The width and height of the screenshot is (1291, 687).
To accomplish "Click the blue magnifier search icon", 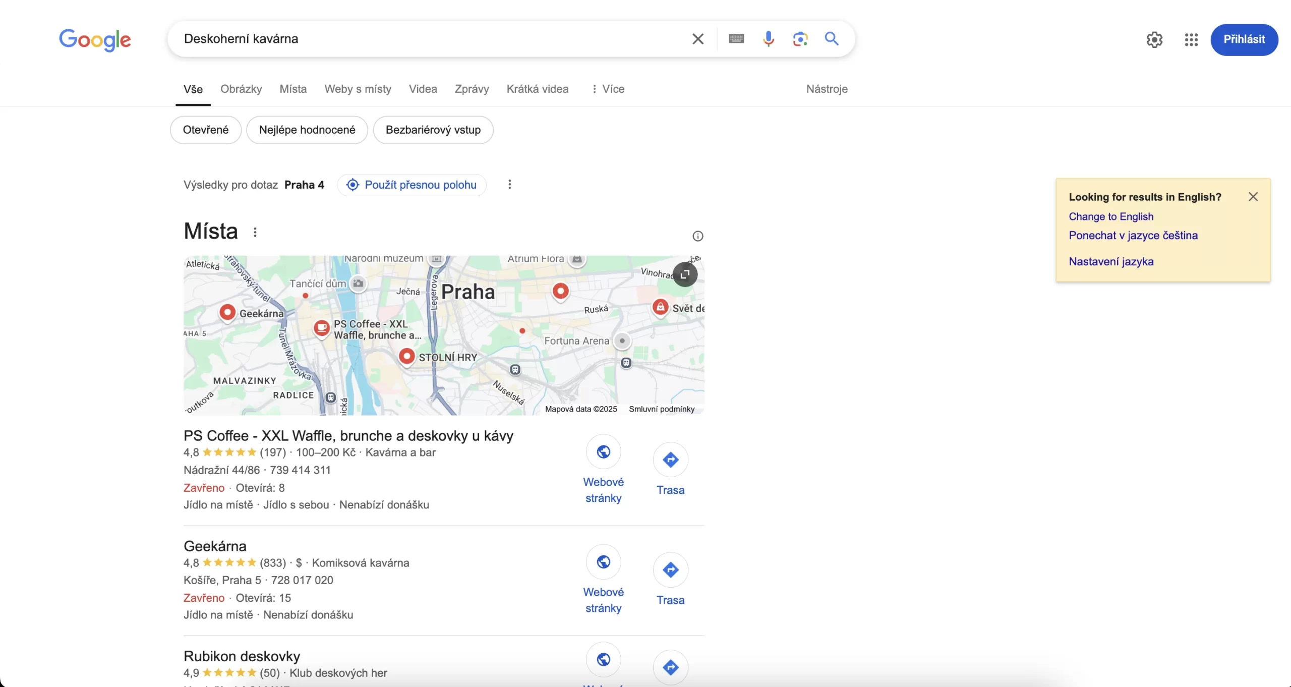I will click(832, 39).
